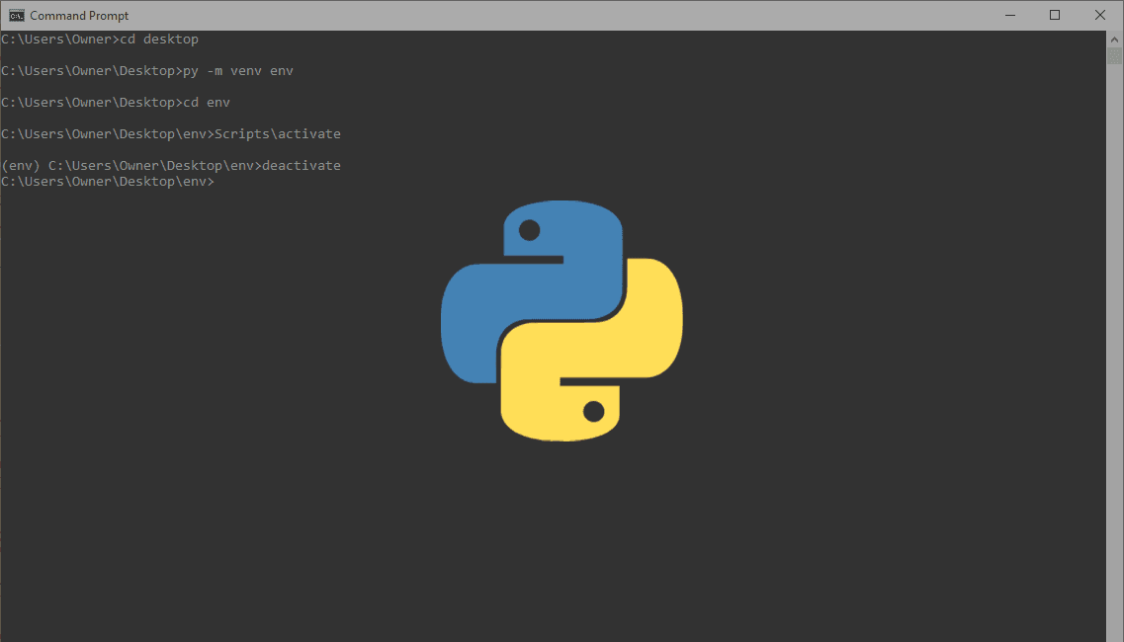
Task: Select the 'Scripts\activate' command text
Action: coord(279,133)
